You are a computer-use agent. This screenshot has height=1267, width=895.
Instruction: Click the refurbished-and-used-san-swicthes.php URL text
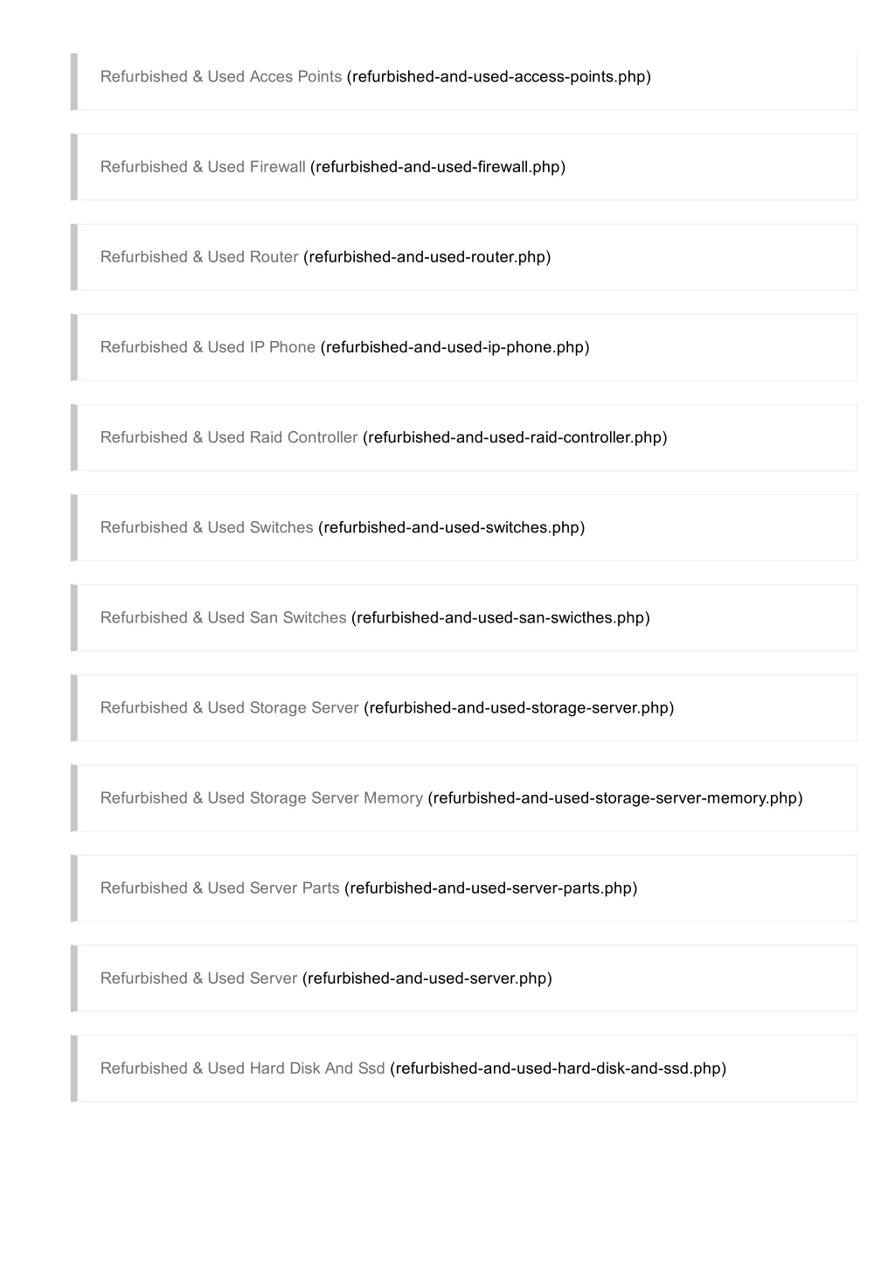[501, 617]
